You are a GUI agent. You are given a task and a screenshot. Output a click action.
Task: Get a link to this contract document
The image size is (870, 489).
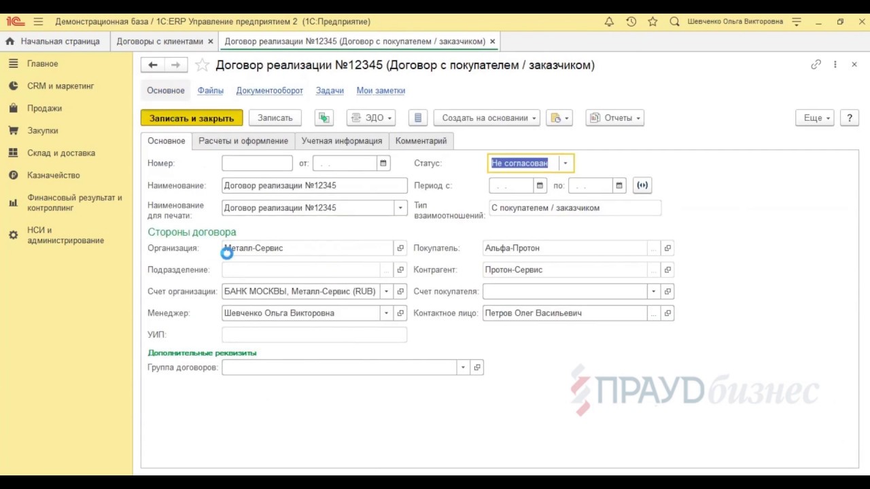click(x=816, y=65)
